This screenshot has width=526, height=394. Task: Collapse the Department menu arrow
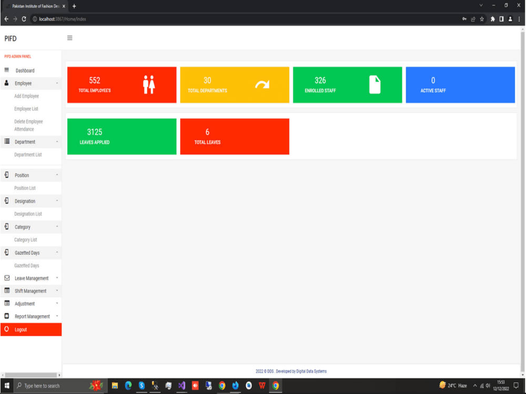[x=57, y=142]
